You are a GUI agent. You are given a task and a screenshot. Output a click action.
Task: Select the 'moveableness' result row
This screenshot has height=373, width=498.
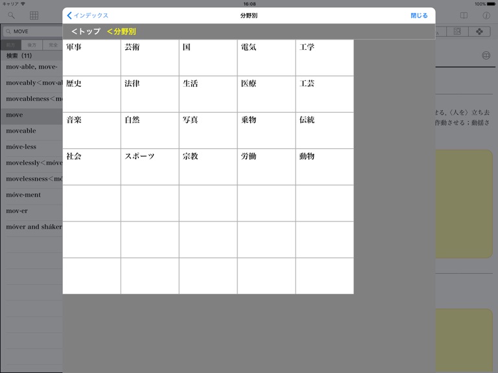[31, 99]
